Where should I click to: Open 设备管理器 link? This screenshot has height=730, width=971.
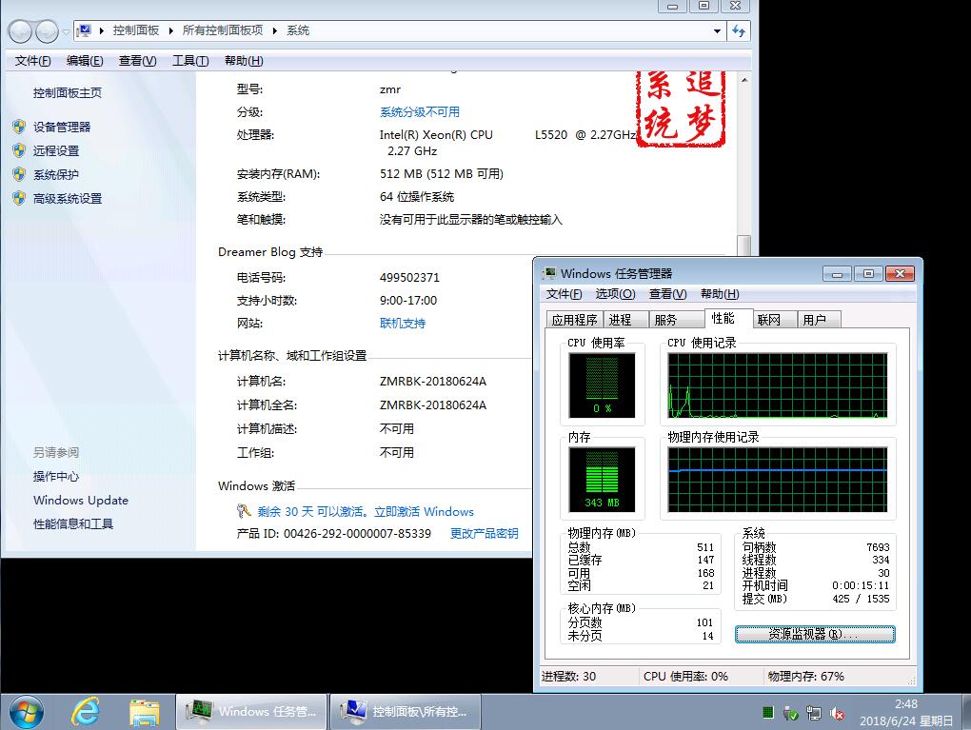click(62, 127)
